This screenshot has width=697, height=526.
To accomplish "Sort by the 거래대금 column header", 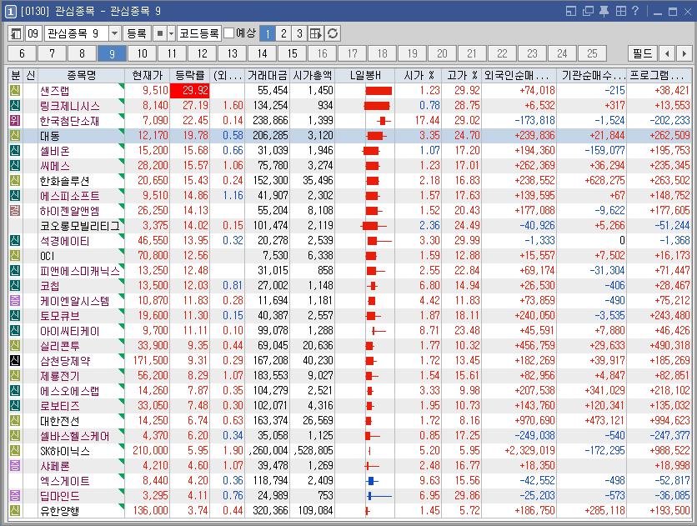I will pos(268,75).
